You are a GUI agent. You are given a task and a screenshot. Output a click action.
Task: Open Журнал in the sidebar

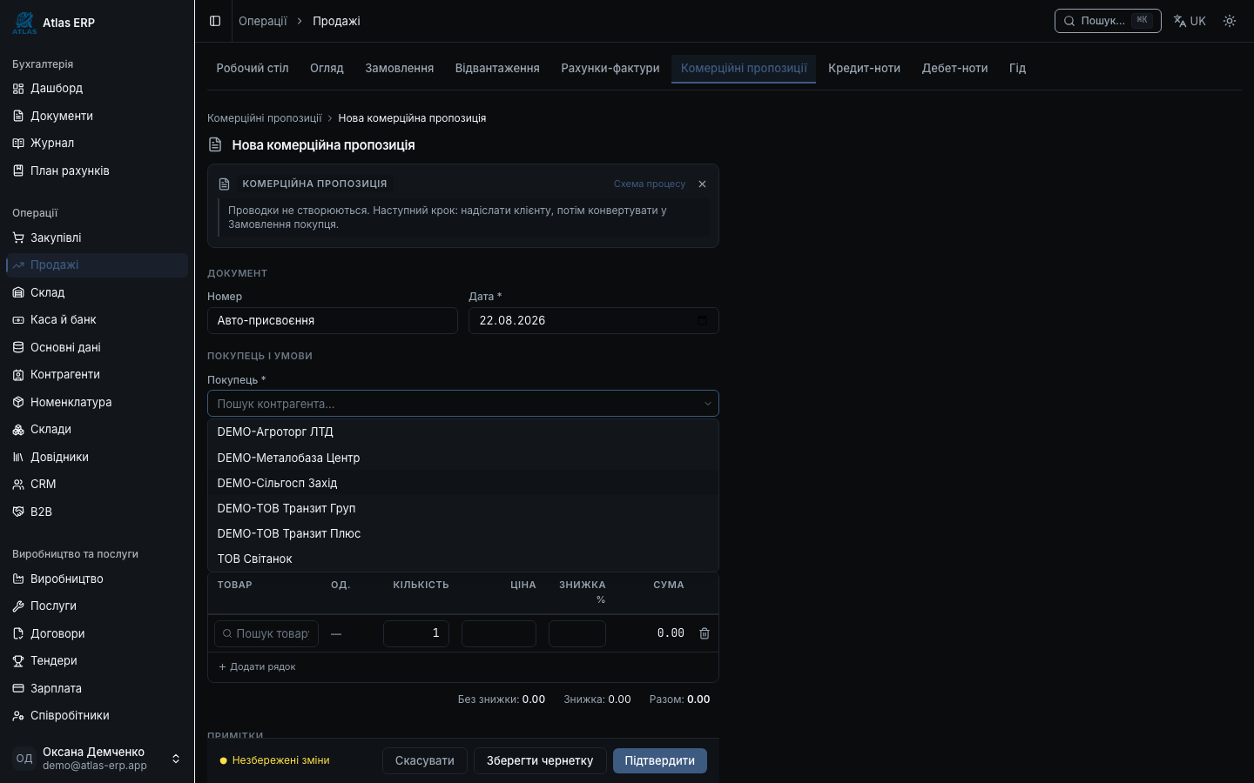tap(97, 143)
